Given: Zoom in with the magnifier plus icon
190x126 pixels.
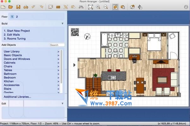Looking at the screenshot, I should tap(98, 7).
